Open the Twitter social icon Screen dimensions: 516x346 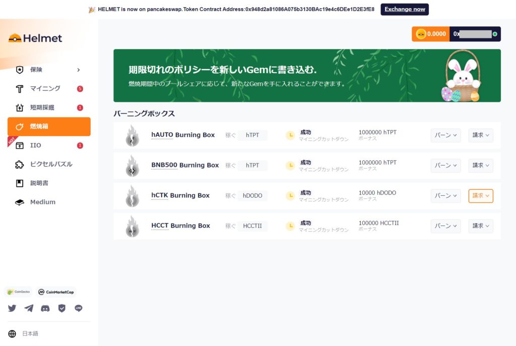pos(12,308)
